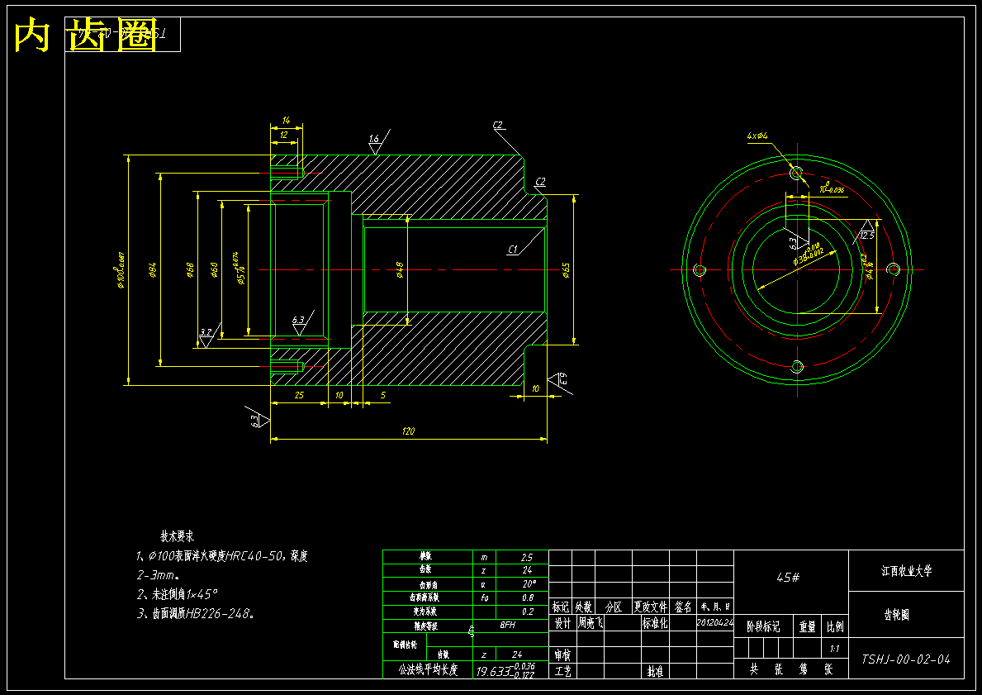The width and height of the screenshot is (982, 695).
Task: Select the φ60 diameter dimension
Action: click(x=214, y=269)
